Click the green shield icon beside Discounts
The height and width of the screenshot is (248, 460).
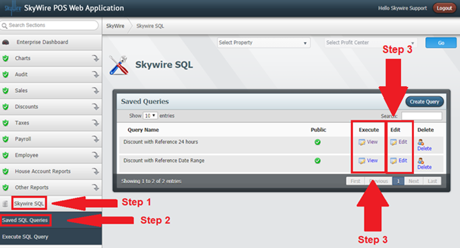click(5, 106)
